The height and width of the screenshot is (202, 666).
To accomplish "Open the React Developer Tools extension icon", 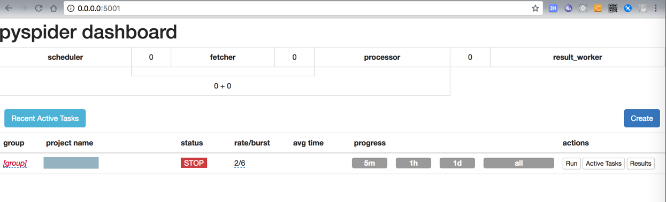I will coord(583,8).
